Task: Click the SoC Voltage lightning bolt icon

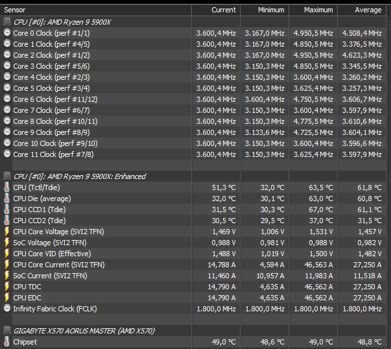Action: coord(7,243)
